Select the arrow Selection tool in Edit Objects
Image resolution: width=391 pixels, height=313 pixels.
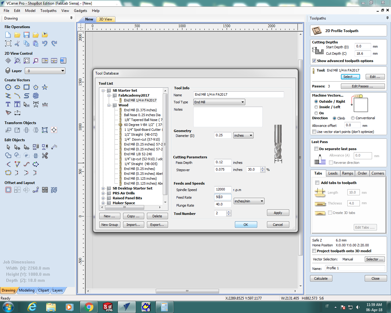8,147
